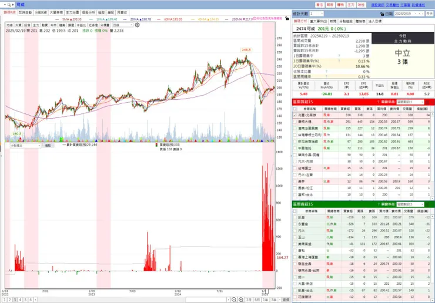Click the help question mark beside 區間賣超15
Screen dimensions: 435x303
378,204
